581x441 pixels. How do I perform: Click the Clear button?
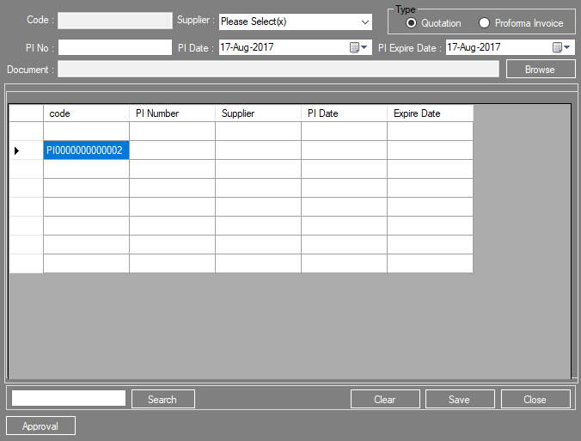coord(385,399)
